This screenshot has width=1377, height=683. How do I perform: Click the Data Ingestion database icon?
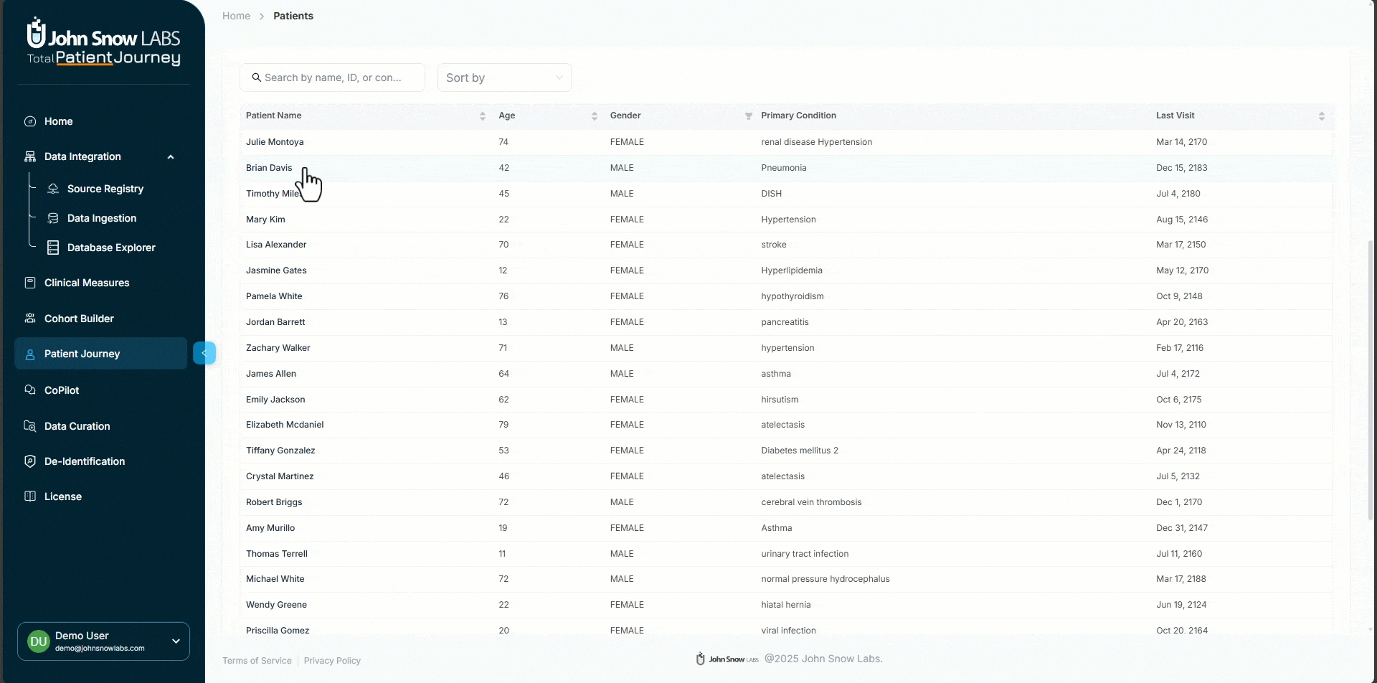point(53,218)
